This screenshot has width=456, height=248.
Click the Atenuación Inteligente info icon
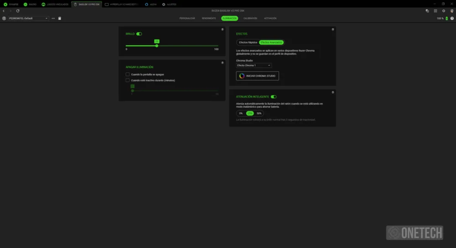point(333,93)
